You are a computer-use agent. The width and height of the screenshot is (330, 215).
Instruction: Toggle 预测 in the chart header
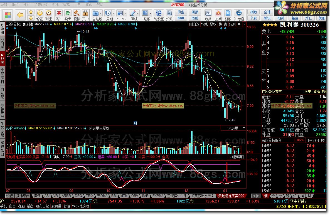click(232, 24)
